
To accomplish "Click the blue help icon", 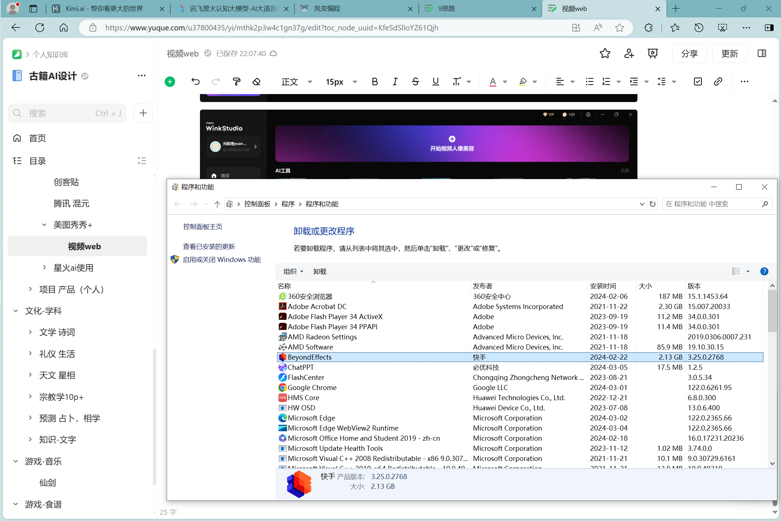I will [x=764, y=271].
